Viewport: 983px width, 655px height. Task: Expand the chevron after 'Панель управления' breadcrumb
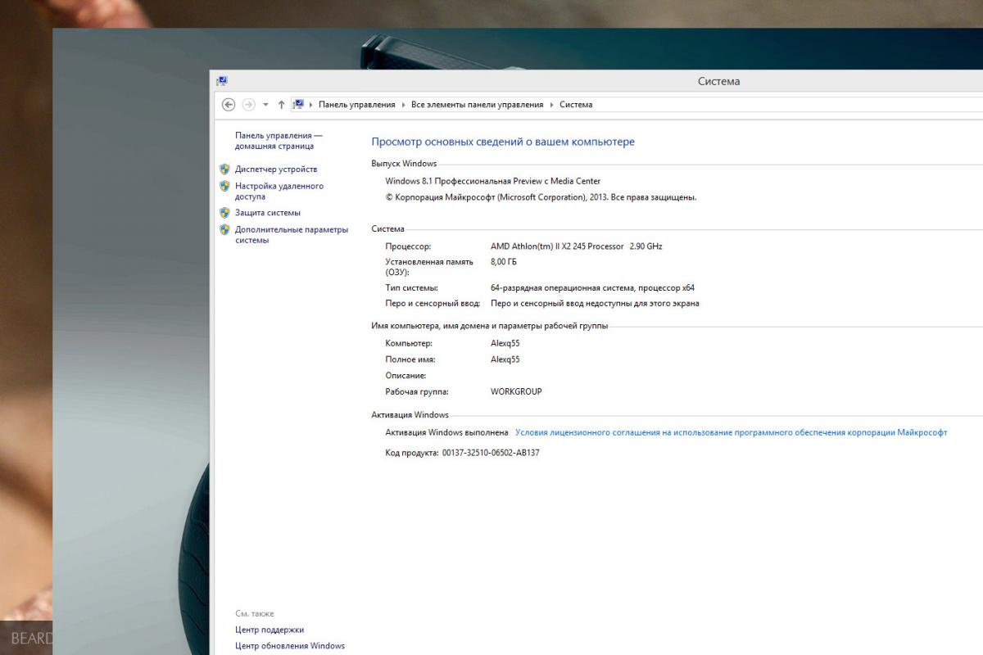404,105
